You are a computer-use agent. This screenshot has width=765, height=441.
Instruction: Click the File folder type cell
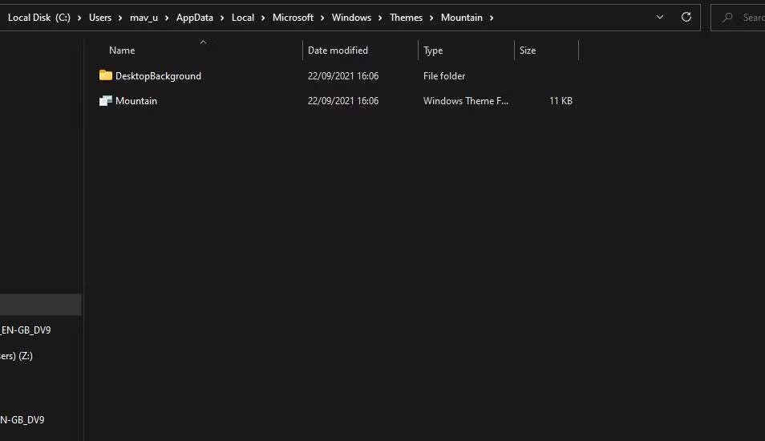[444, 75]
